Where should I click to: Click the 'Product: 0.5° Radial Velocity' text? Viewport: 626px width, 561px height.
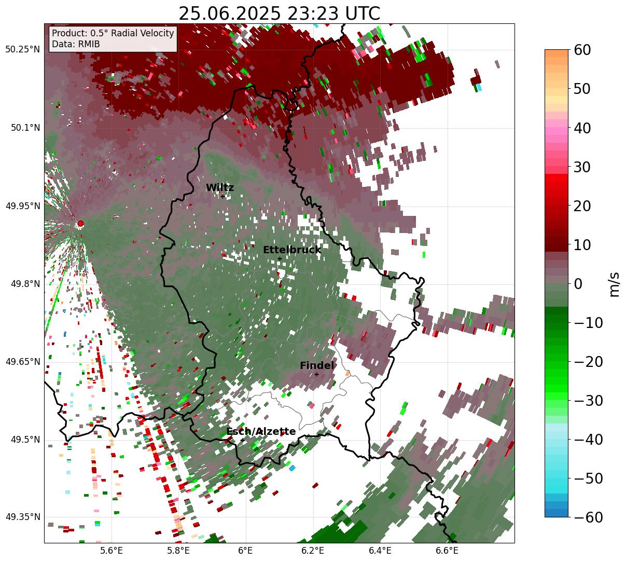[113, 33]
